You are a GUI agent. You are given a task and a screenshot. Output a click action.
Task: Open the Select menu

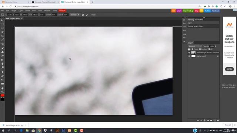pyautogui.click(x=27, y=11)
